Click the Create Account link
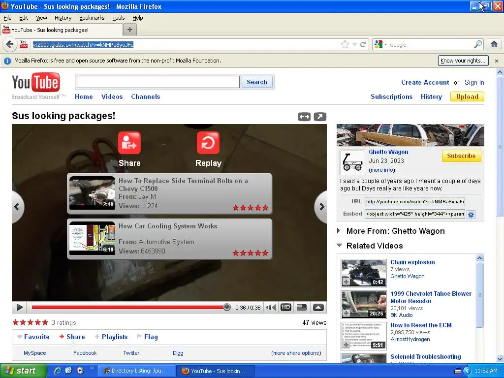Viewport: 504px width, 378px height. pos(425,82)
